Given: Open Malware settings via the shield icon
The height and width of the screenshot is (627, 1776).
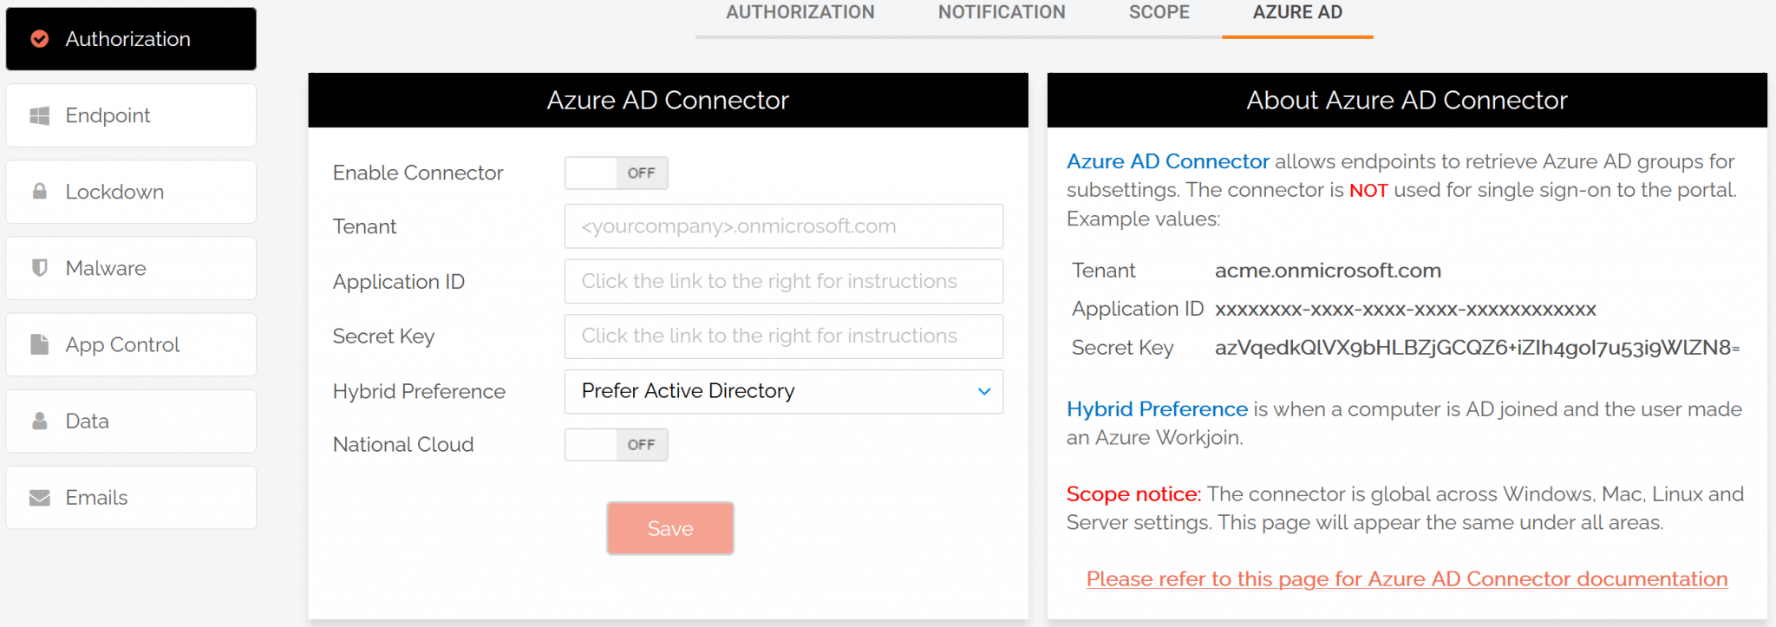Looking at the screenshot, I should click(x=39, y=267).
